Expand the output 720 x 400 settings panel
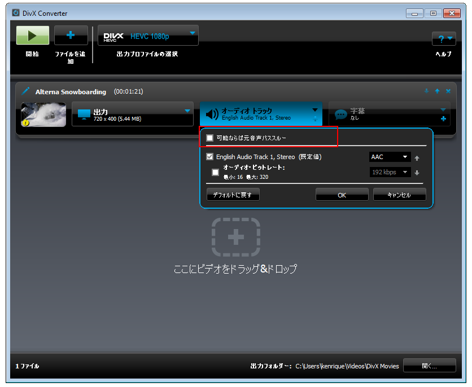Screen dimensions: 472x387 (x=133, y=114)
